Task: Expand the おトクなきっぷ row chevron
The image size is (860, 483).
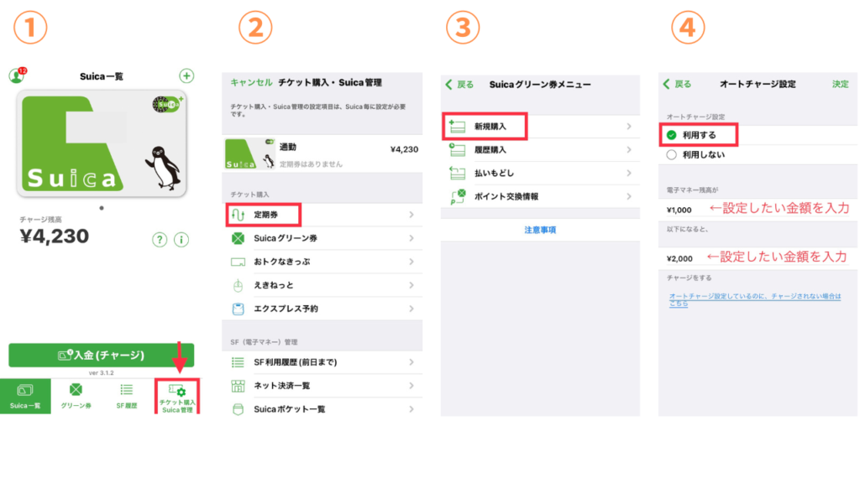Action: click(412, 262)
